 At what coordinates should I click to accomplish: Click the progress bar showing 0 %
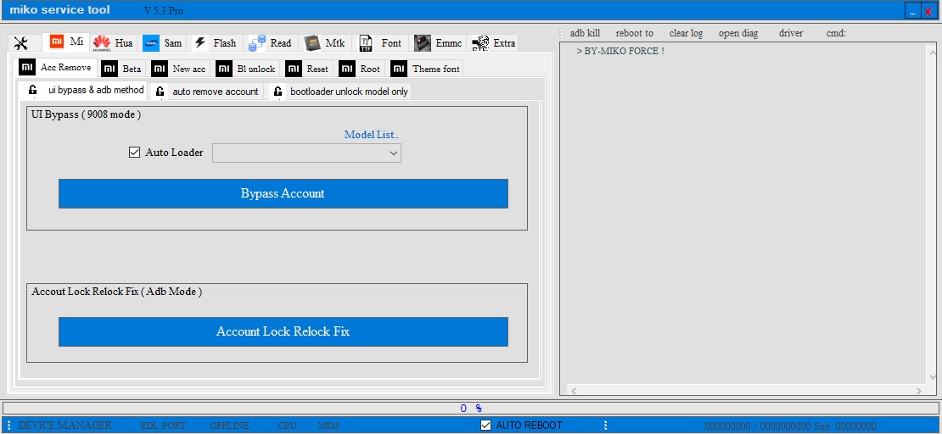470,409
